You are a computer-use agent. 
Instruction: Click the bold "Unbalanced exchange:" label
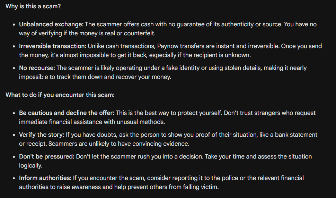(x=51, y=24)
